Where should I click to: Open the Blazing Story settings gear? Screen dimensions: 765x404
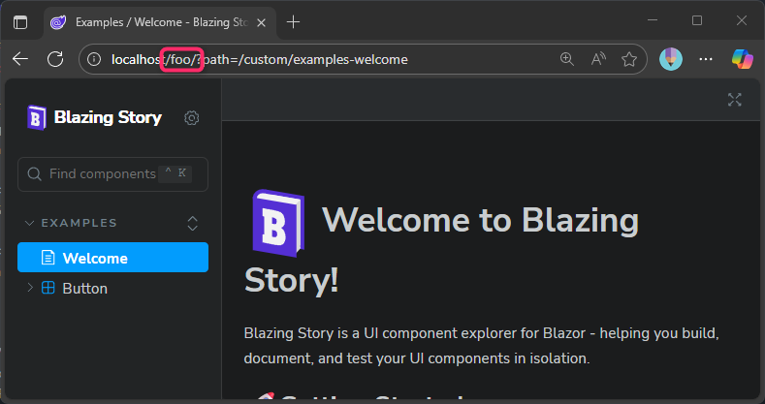click(192, 118)
